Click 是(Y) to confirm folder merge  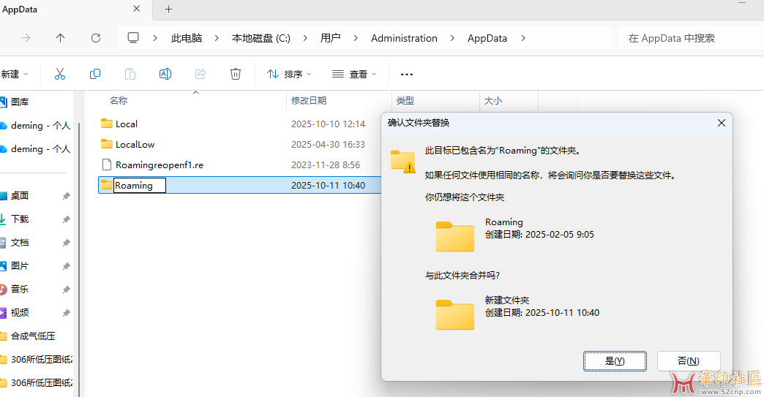tap(615, 360)
